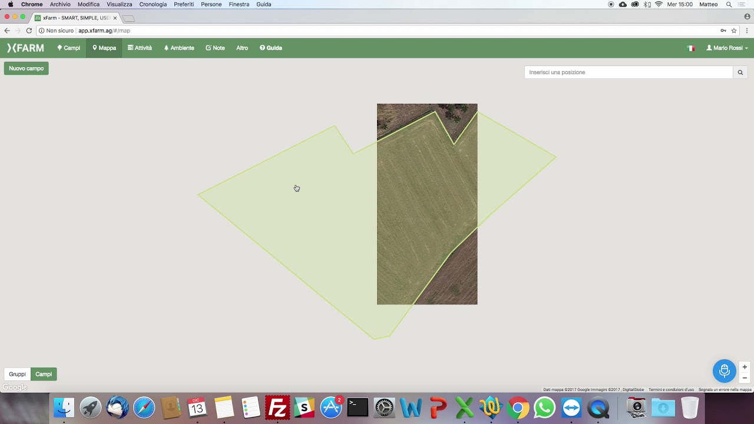Reload the page with refresh icon

pyautogui.click(x=29, y=31)
